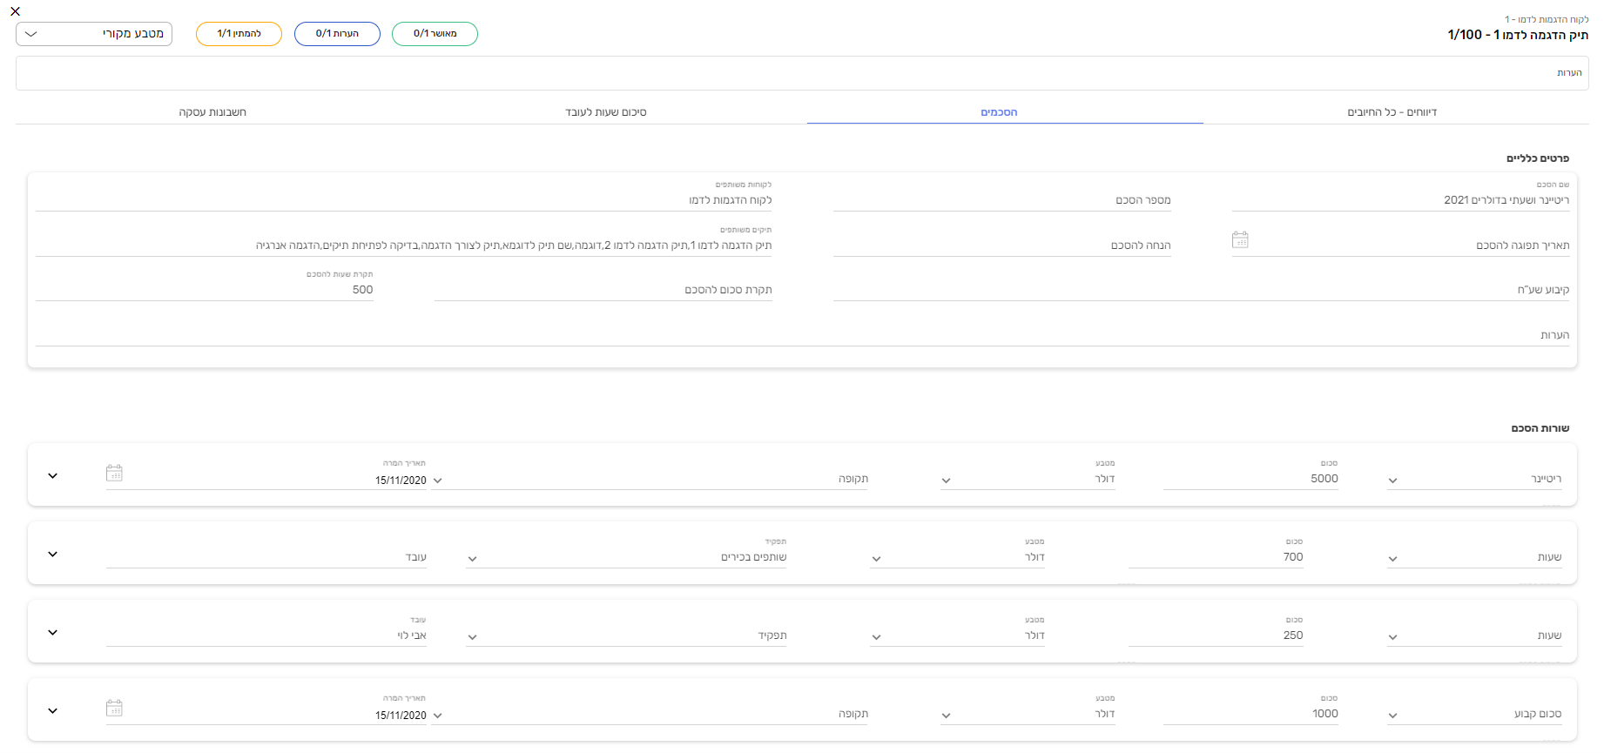Image resolution: width=1604 pixels, height=753 pixels.
Task: Switch to the דיווחים - כל החיובים tab
Action: (1392, 112)
